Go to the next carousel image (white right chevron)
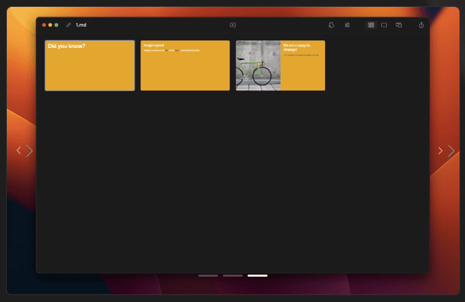This screenshot has height=302, width=465. point(440,151)
